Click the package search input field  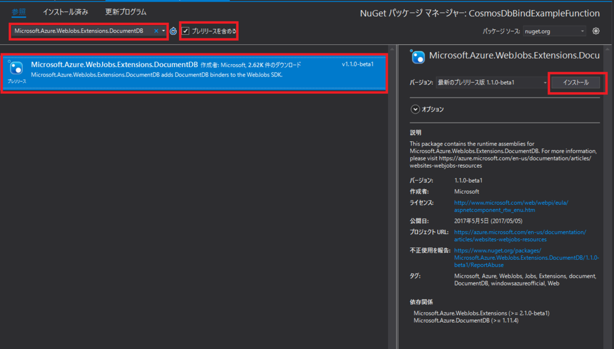[82, 31]
